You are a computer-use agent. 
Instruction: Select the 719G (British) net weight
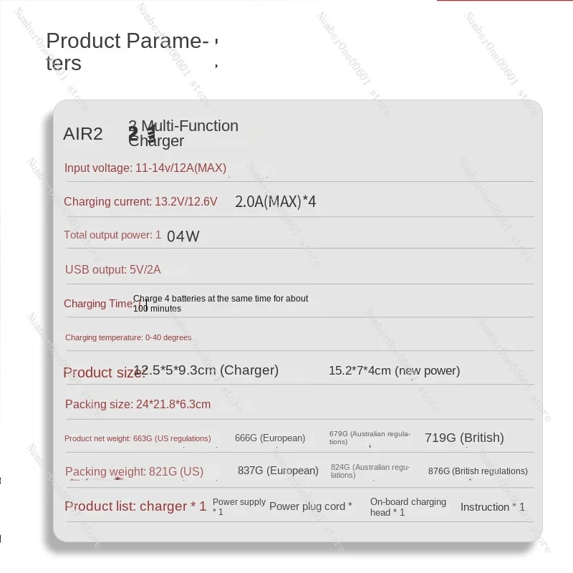click(x=464, y=438)
